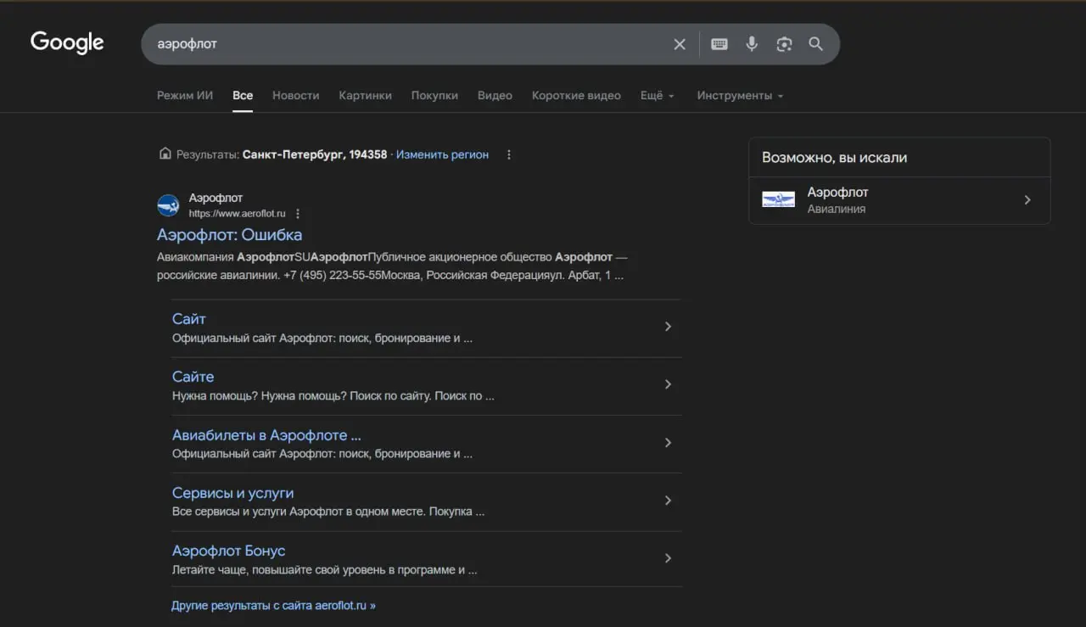Switch to the Видео tab
The image size is (1086, 627).
[x=495, y=96]
